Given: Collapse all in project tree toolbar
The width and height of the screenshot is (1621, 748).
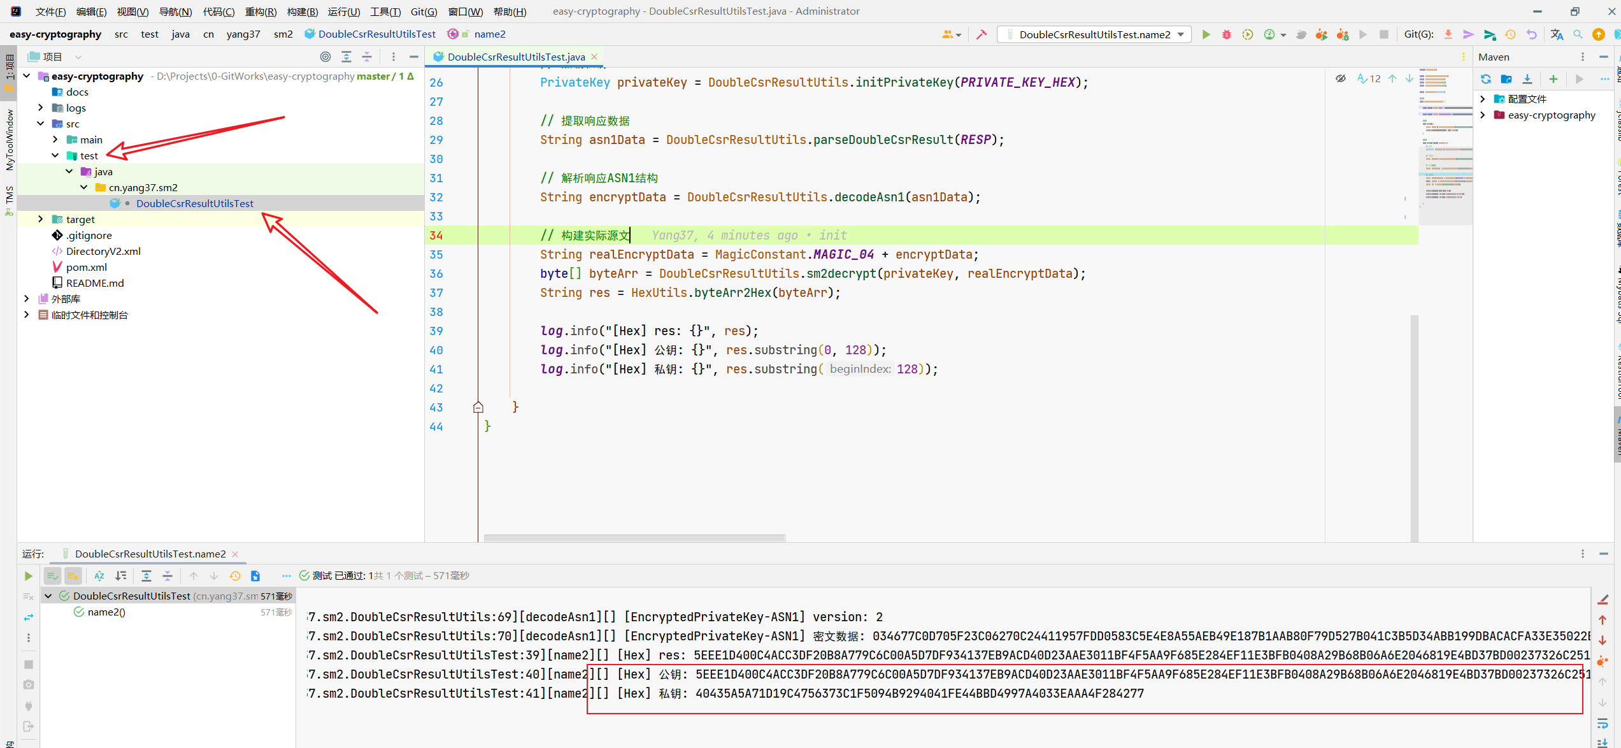Looking at the screenshot, I should (x=367, y=57).
